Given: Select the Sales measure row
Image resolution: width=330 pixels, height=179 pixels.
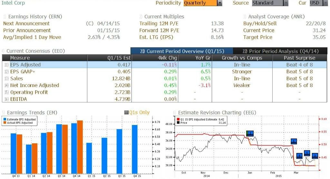Looking at the screenshot, I should [165, 78].
